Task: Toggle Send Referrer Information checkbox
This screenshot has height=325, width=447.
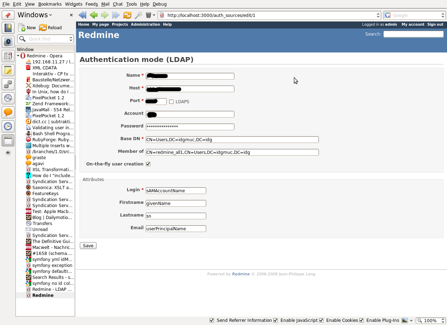Action: click(x=212, y=320)
